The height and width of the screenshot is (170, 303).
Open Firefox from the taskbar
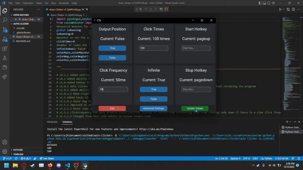pyautogui.click(x=50, y=165)
